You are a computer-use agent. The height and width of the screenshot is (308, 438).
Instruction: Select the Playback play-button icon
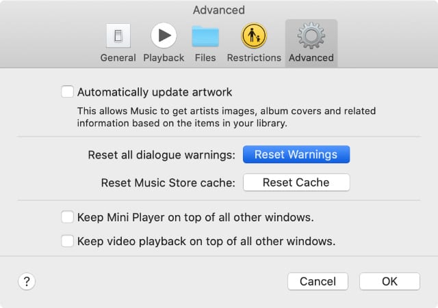(164, 36)
